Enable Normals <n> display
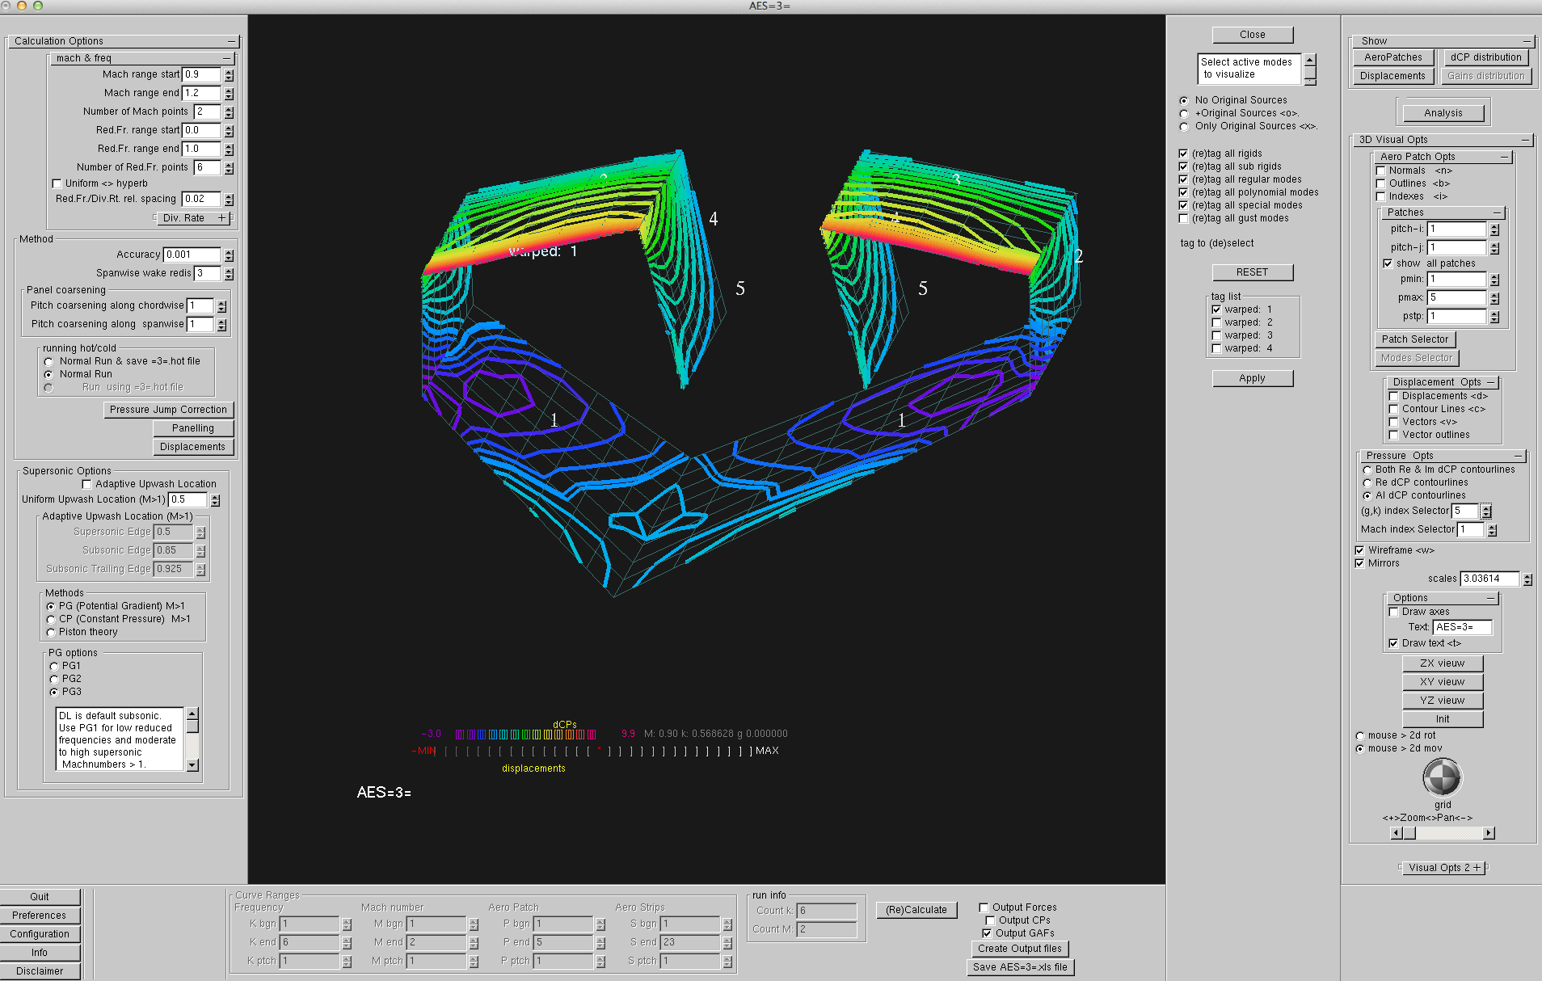The height and width of the screenshot is (981, 1542). [x=1381, y=171]
